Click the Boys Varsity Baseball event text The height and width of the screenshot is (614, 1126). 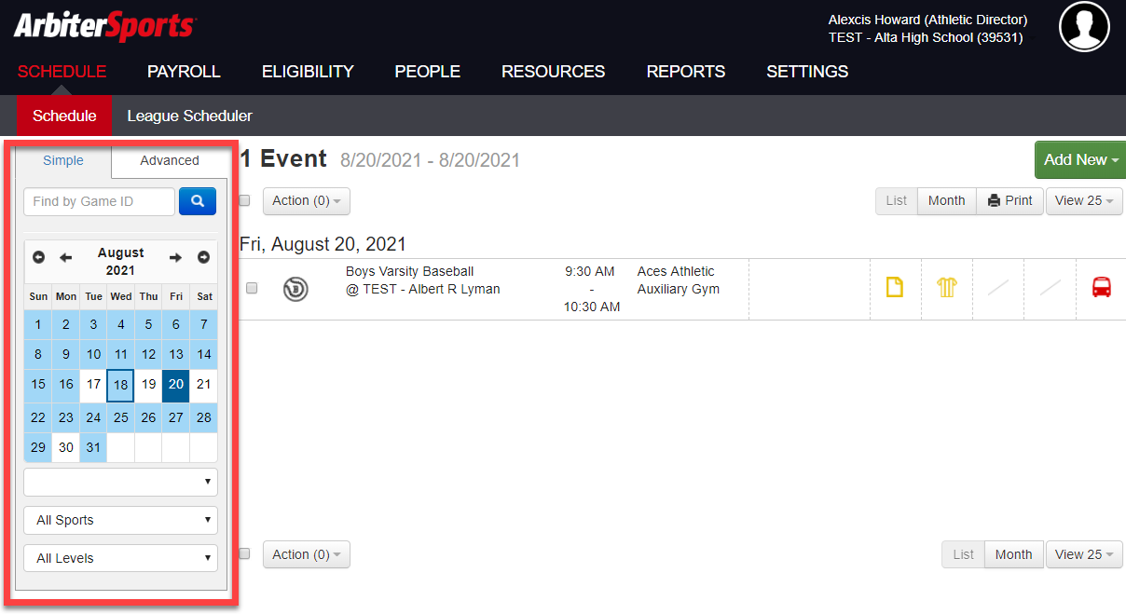410,271
